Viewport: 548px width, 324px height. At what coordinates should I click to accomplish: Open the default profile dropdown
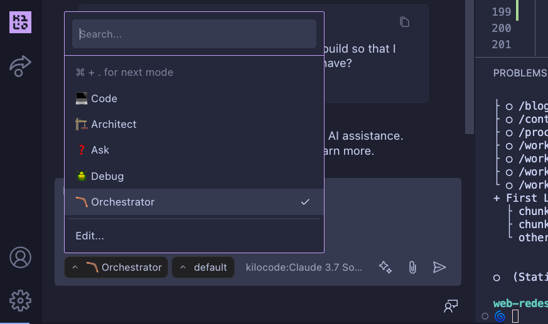203,268
